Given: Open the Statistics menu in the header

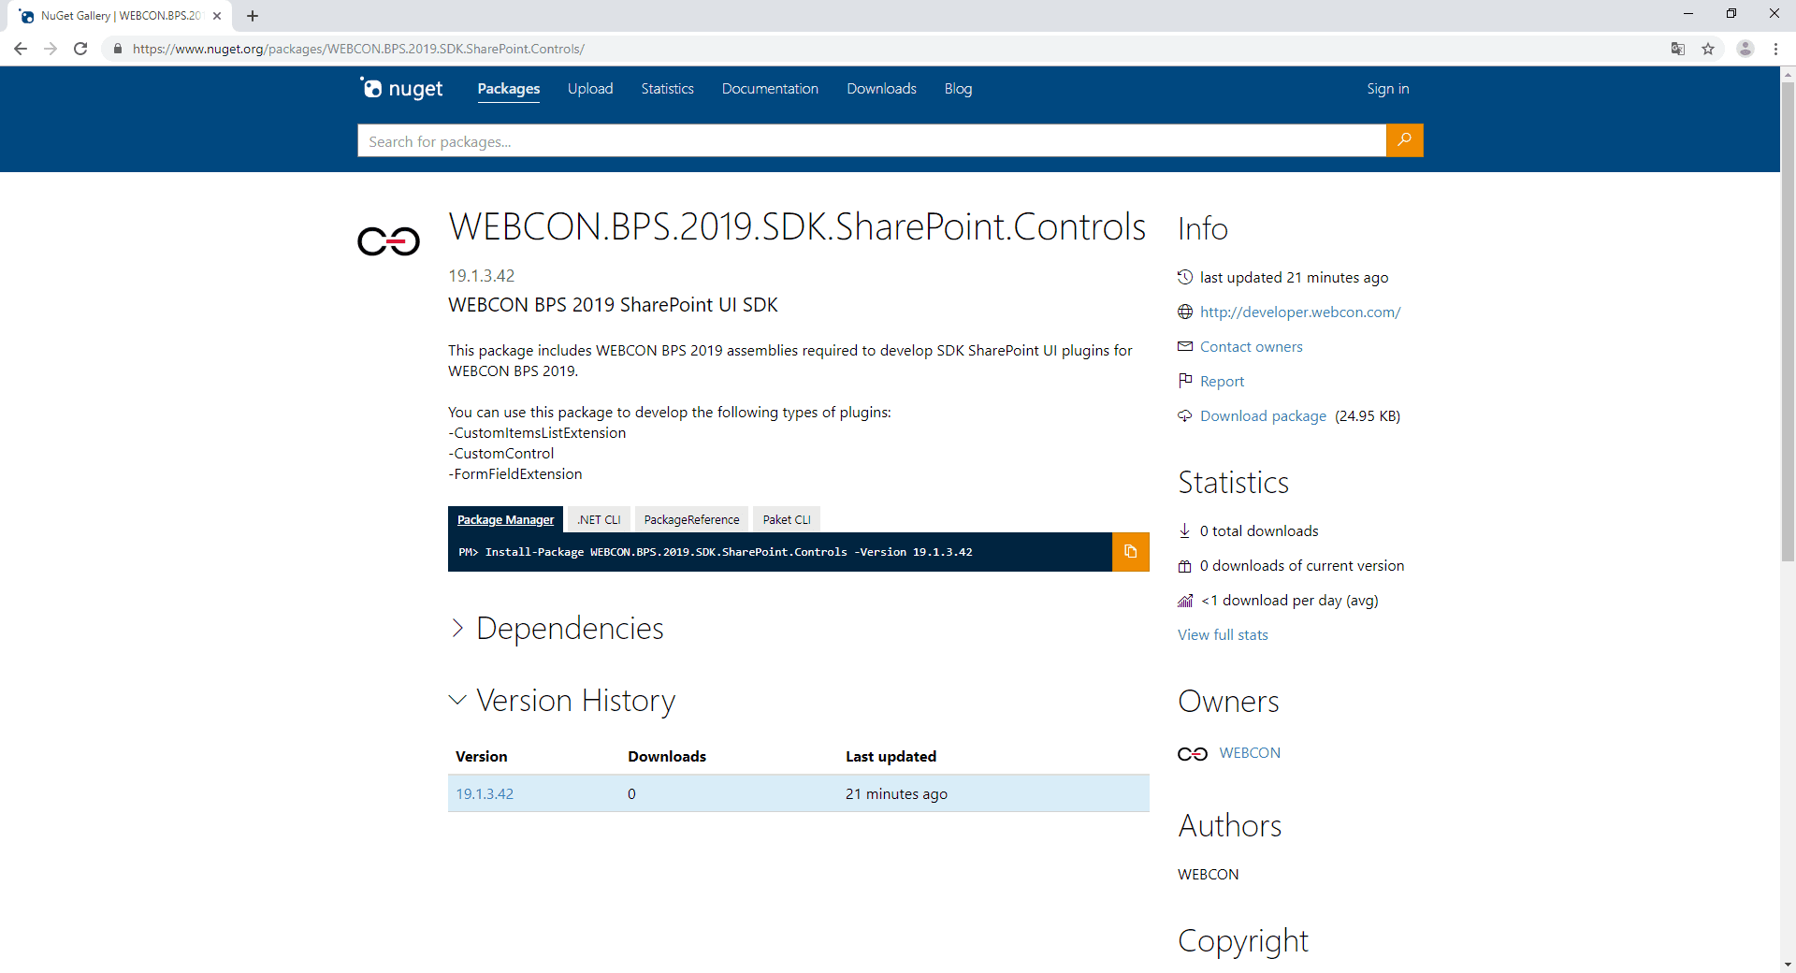Looking at the screenshot, I should [x=668, y=89].
